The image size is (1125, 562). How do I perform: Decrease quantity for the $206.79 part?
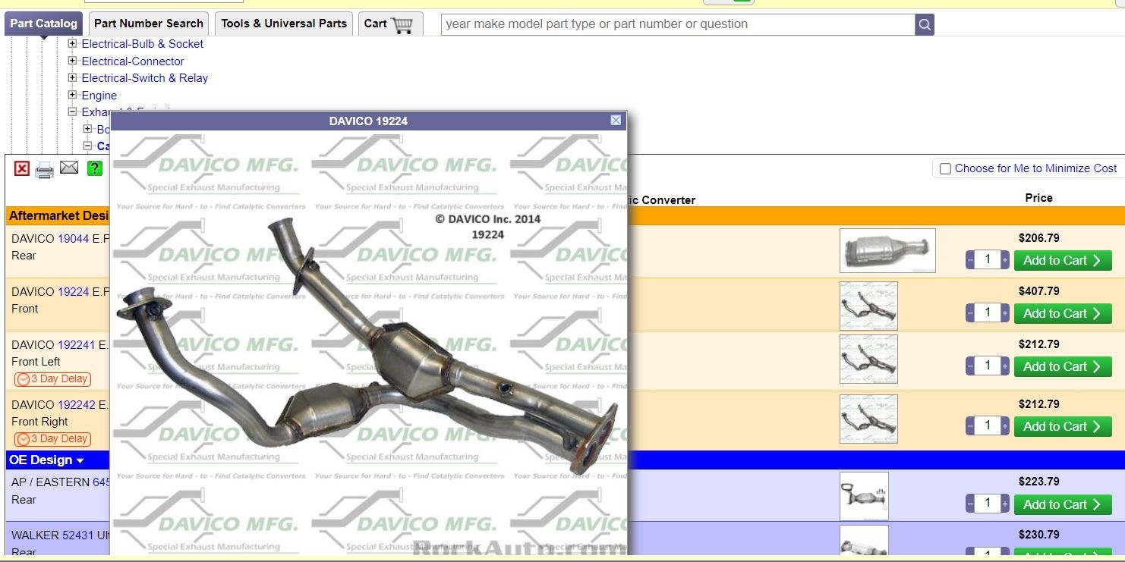click(970, 260)
